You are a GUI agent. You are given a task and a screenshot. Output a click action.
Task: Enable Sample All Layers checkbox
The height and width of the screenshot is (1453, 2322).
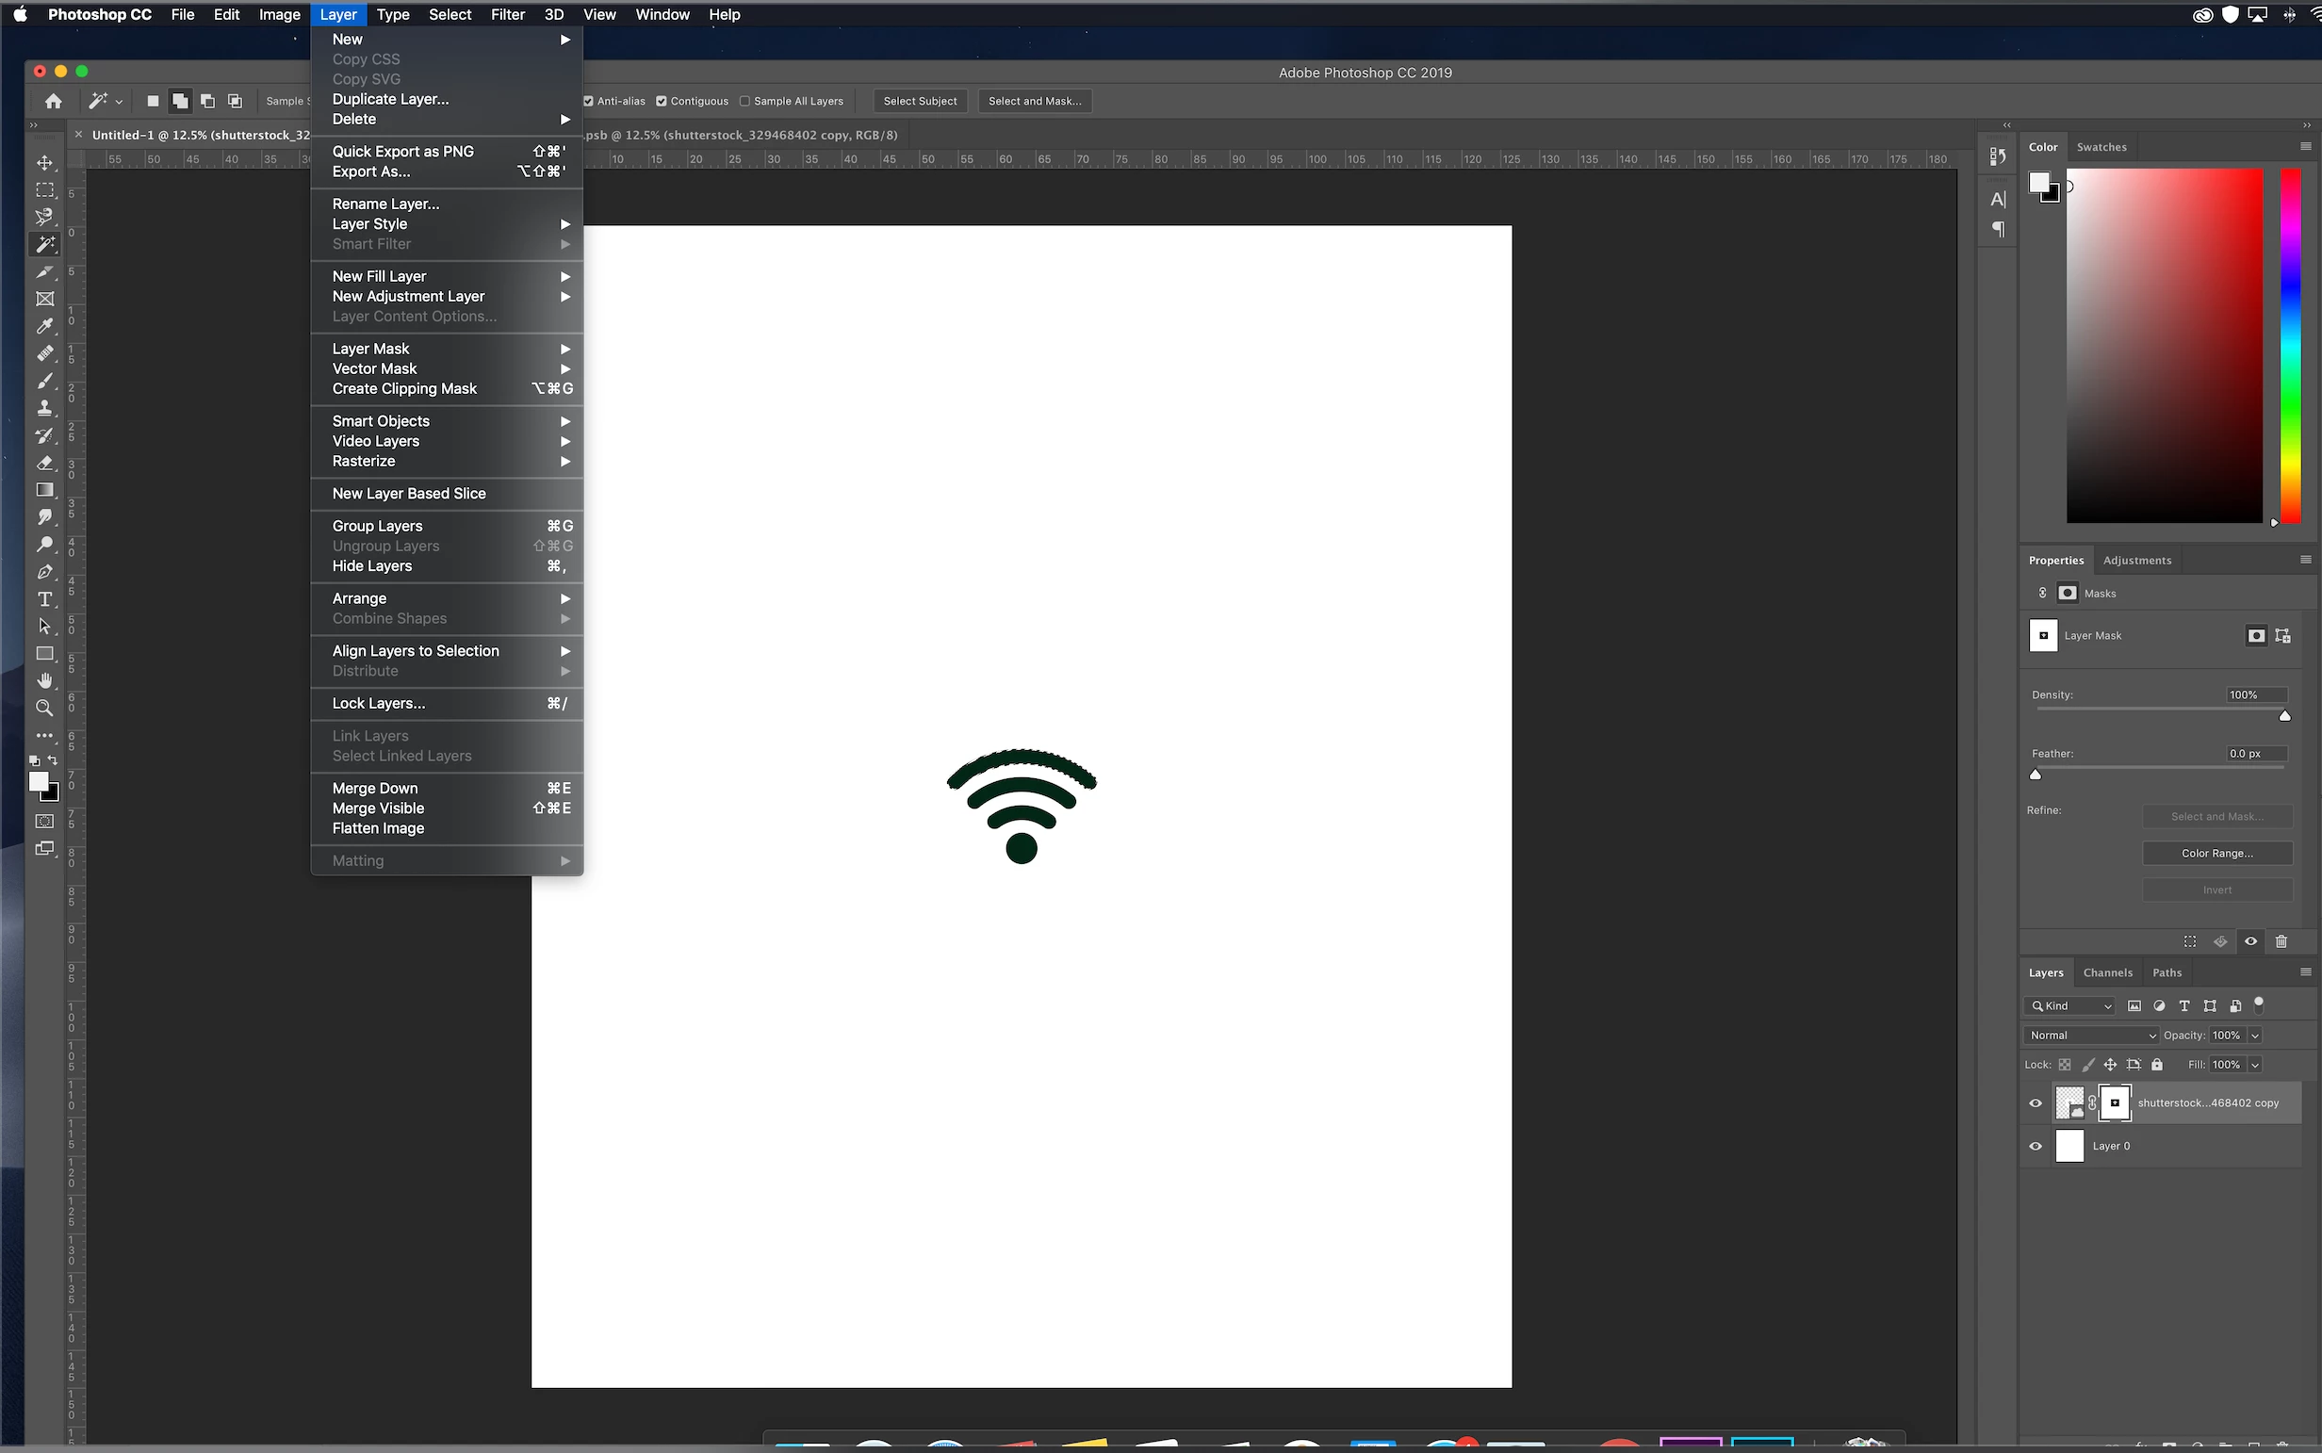[x=744, y=101]
